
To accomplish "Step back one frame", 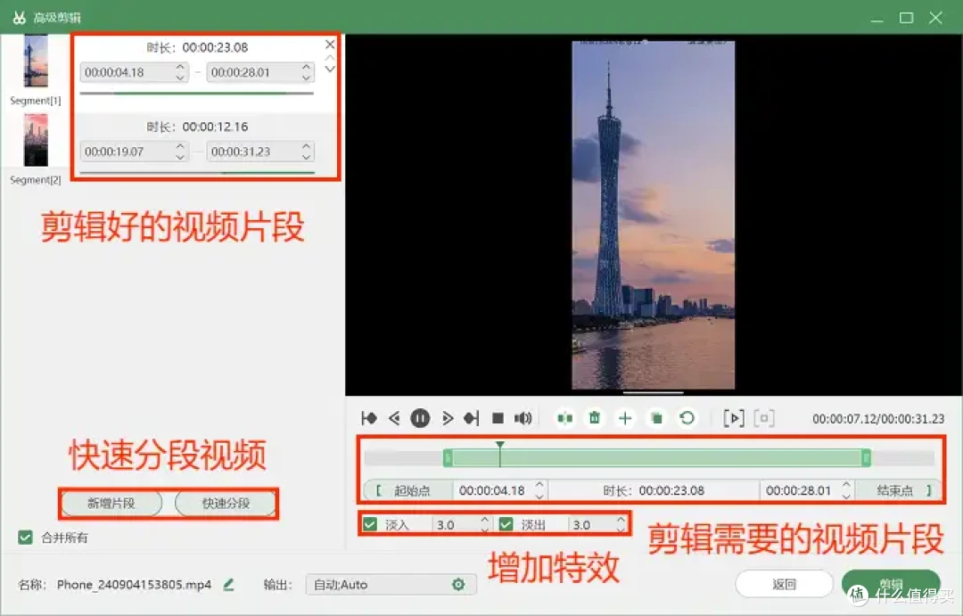I will [x=394, y=418].
